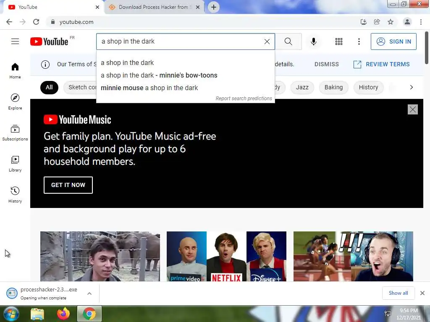The image size is (430, 322).
Task: Click the YouTube logo
Action: (x=49, y=42)
